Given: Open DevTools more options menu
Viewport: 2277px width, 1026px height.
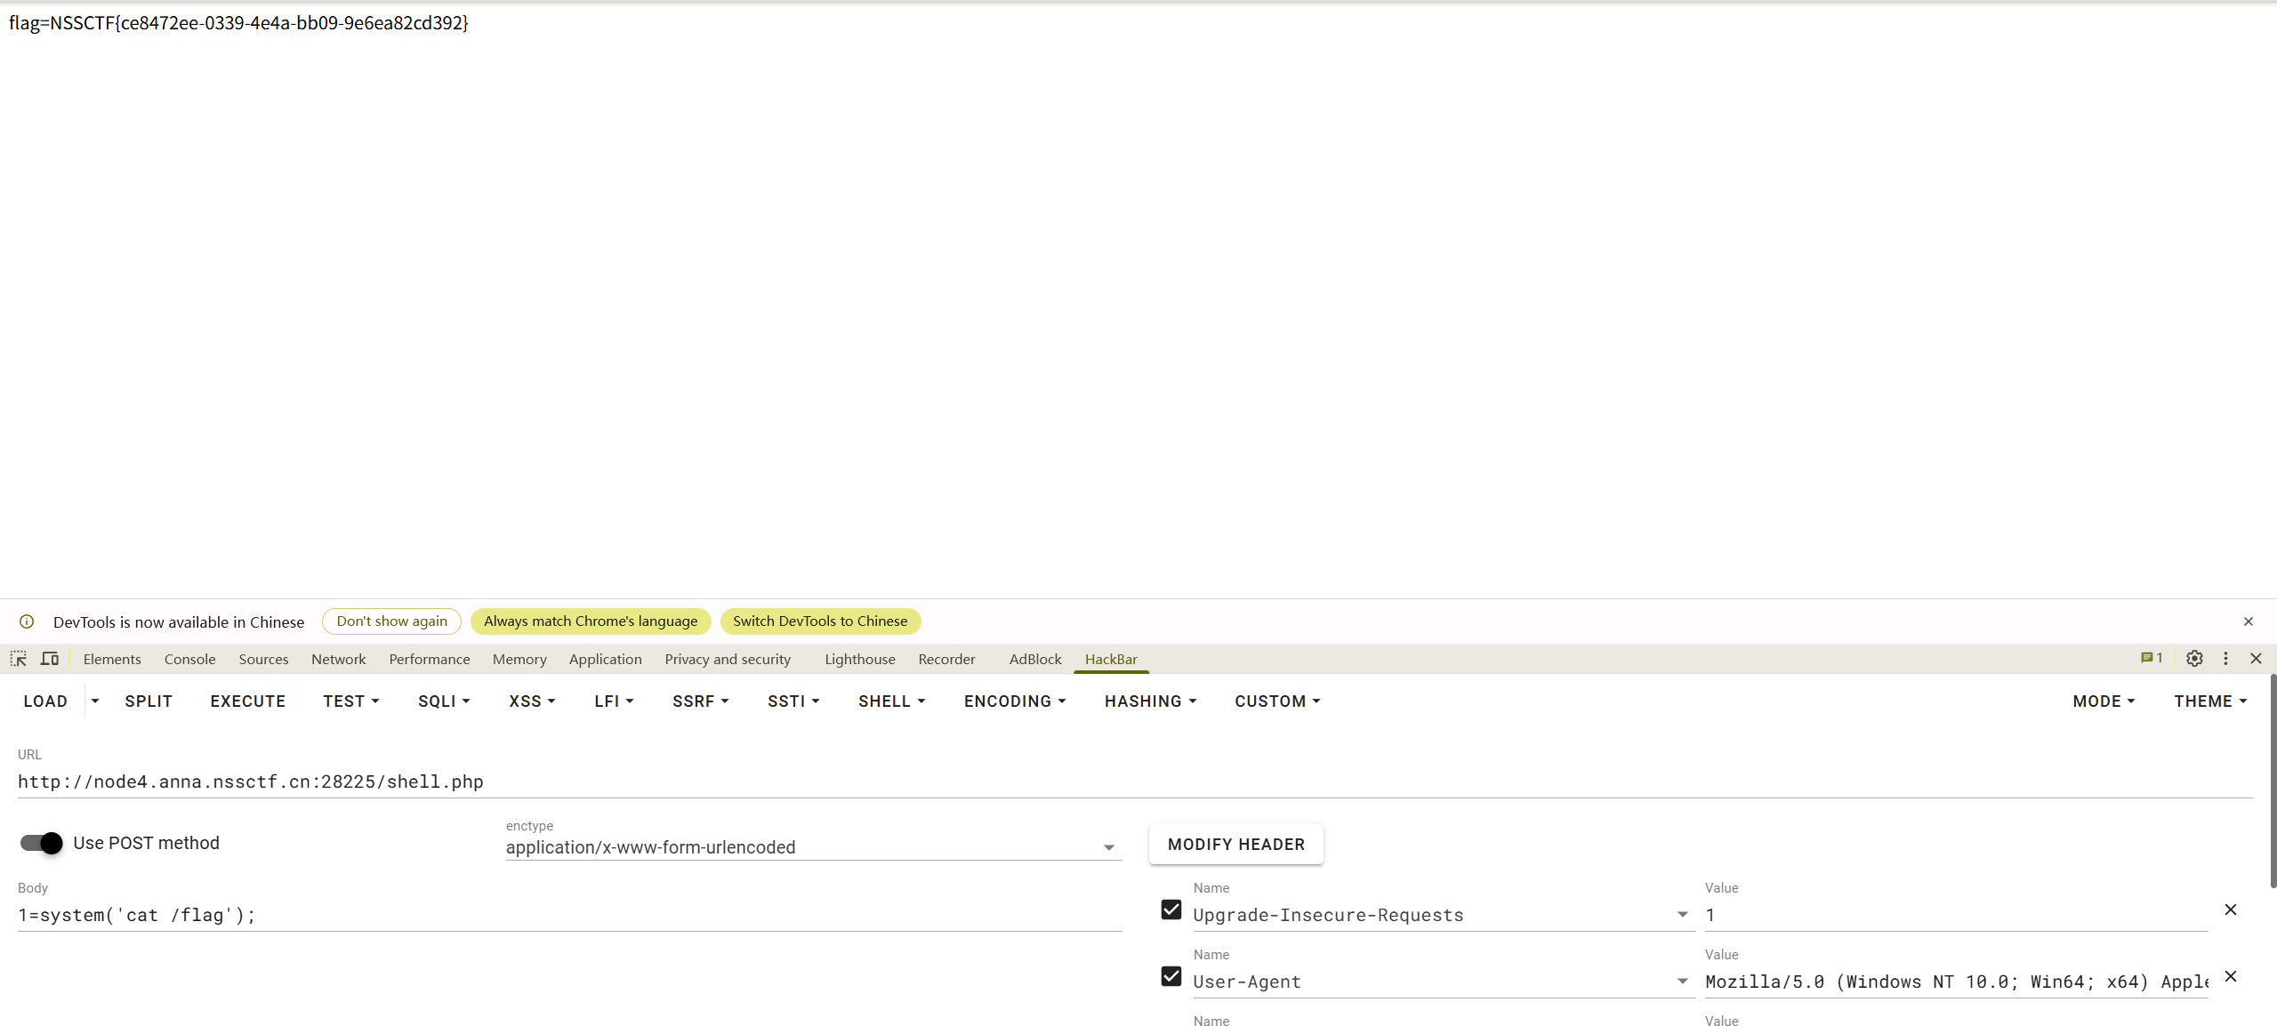Looking at the screenshot, I should [x=2225, y=659].
